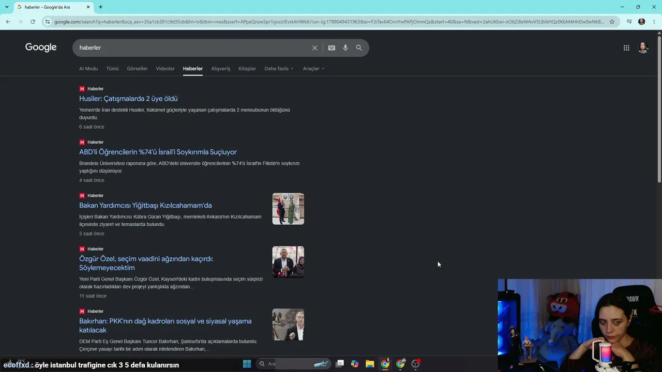Click the "11 saat önce" timestamp
The height and width of the screenshot is (372, 662).
pyautogui.click(x=93, y=296)
